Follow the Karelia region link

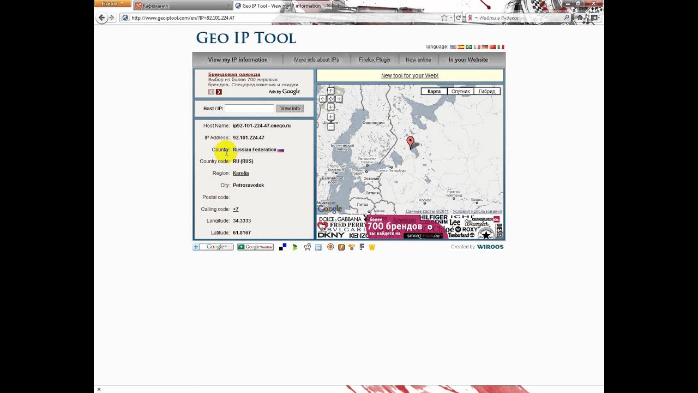click(240, 173)
